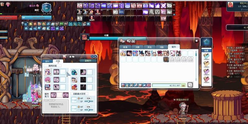Image resolution: width=248 pixels, height=124 pixels.
Task: Click the potion hotkey showing 248
Action: click(98, 12)
